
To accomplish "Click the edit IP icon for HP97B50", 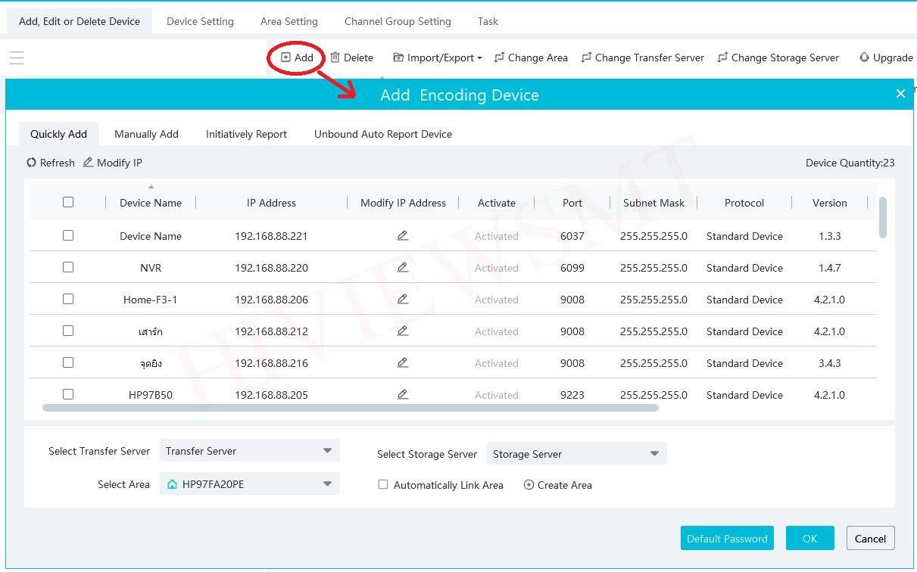I will [x=403, y=395].
